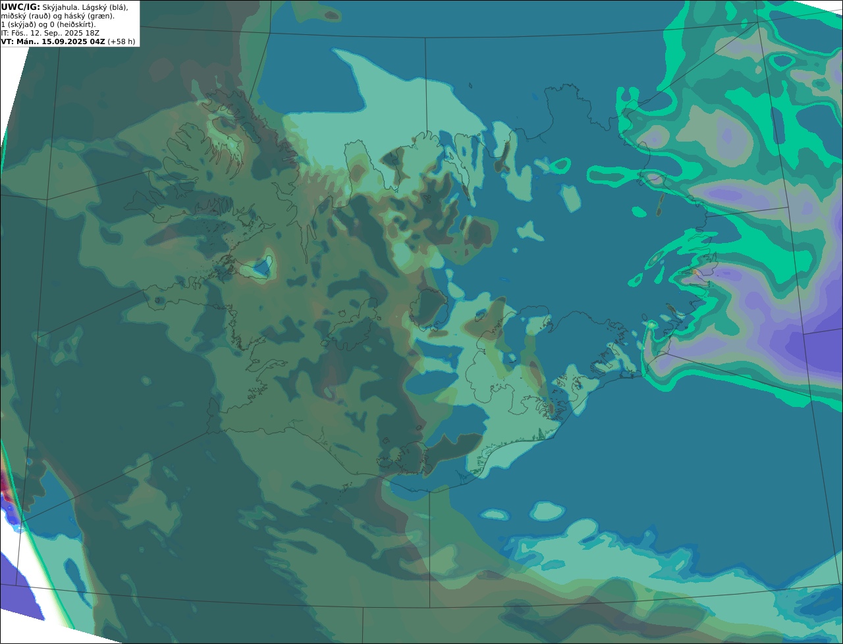Screen dimensions: 843x644
Task: Click the "IT: Fös.. 12. Sep.. 2025 18Z" line
Action: coord(51,33)
